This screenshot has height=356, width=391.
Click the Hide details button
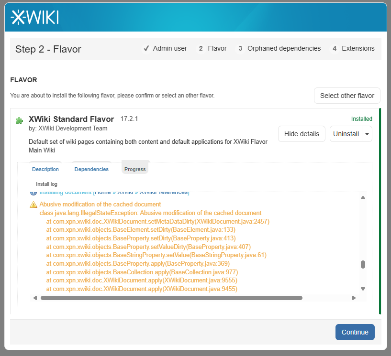[x=302, y=134]
